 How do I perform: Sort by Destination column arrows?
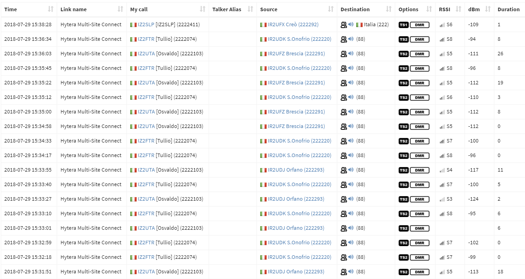(389, 9)
